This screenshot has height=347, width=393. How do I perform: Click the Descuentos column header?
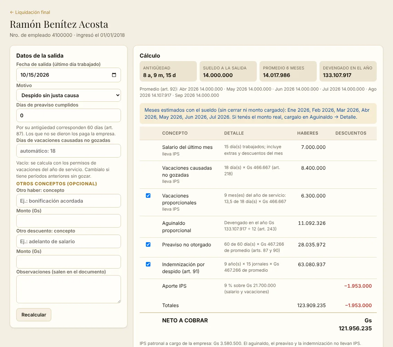[351, 133]
